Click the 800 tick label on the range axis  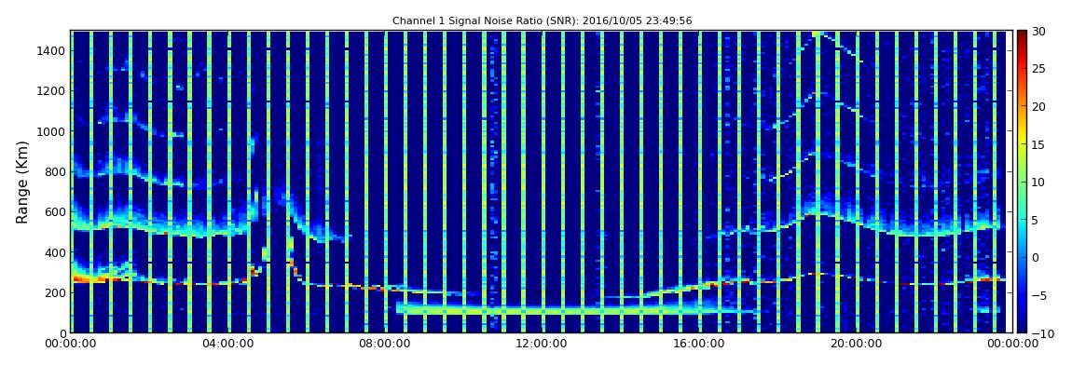[54, 171]
